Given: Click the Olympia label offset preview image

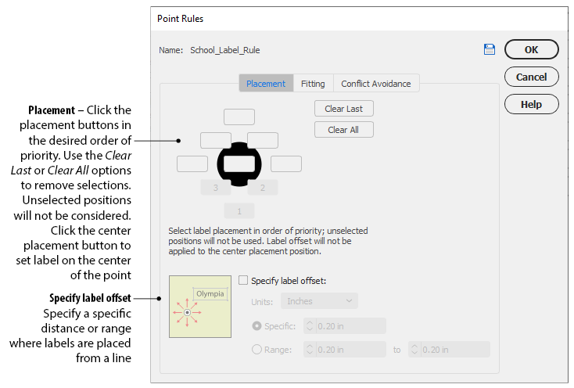Looking at the screenshot, I should 200,307.
